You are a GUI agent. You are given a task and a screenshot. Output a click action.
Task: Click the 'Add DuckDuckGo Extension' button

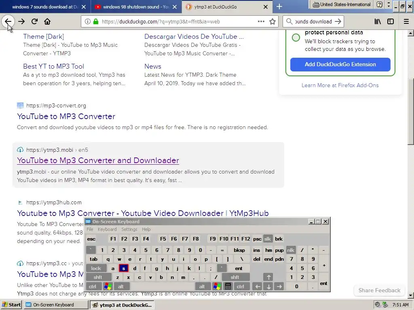340,64
